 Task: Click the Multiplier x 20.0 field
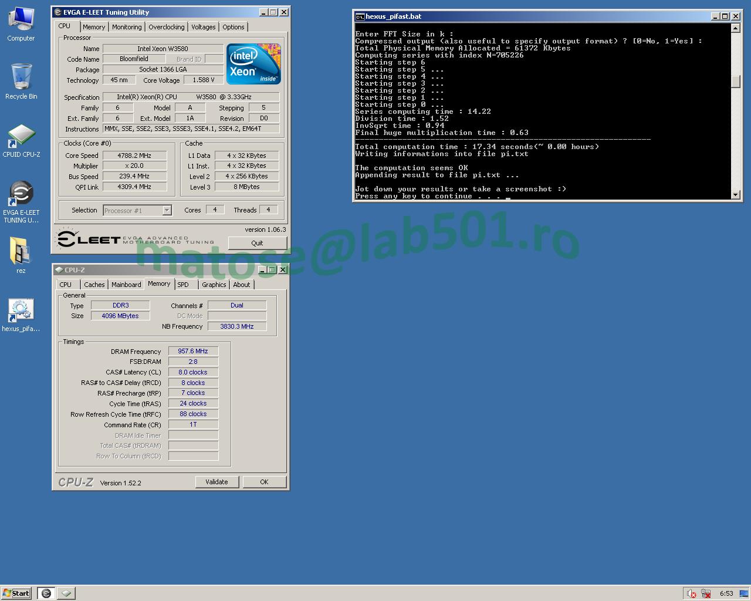pos(134,166)
